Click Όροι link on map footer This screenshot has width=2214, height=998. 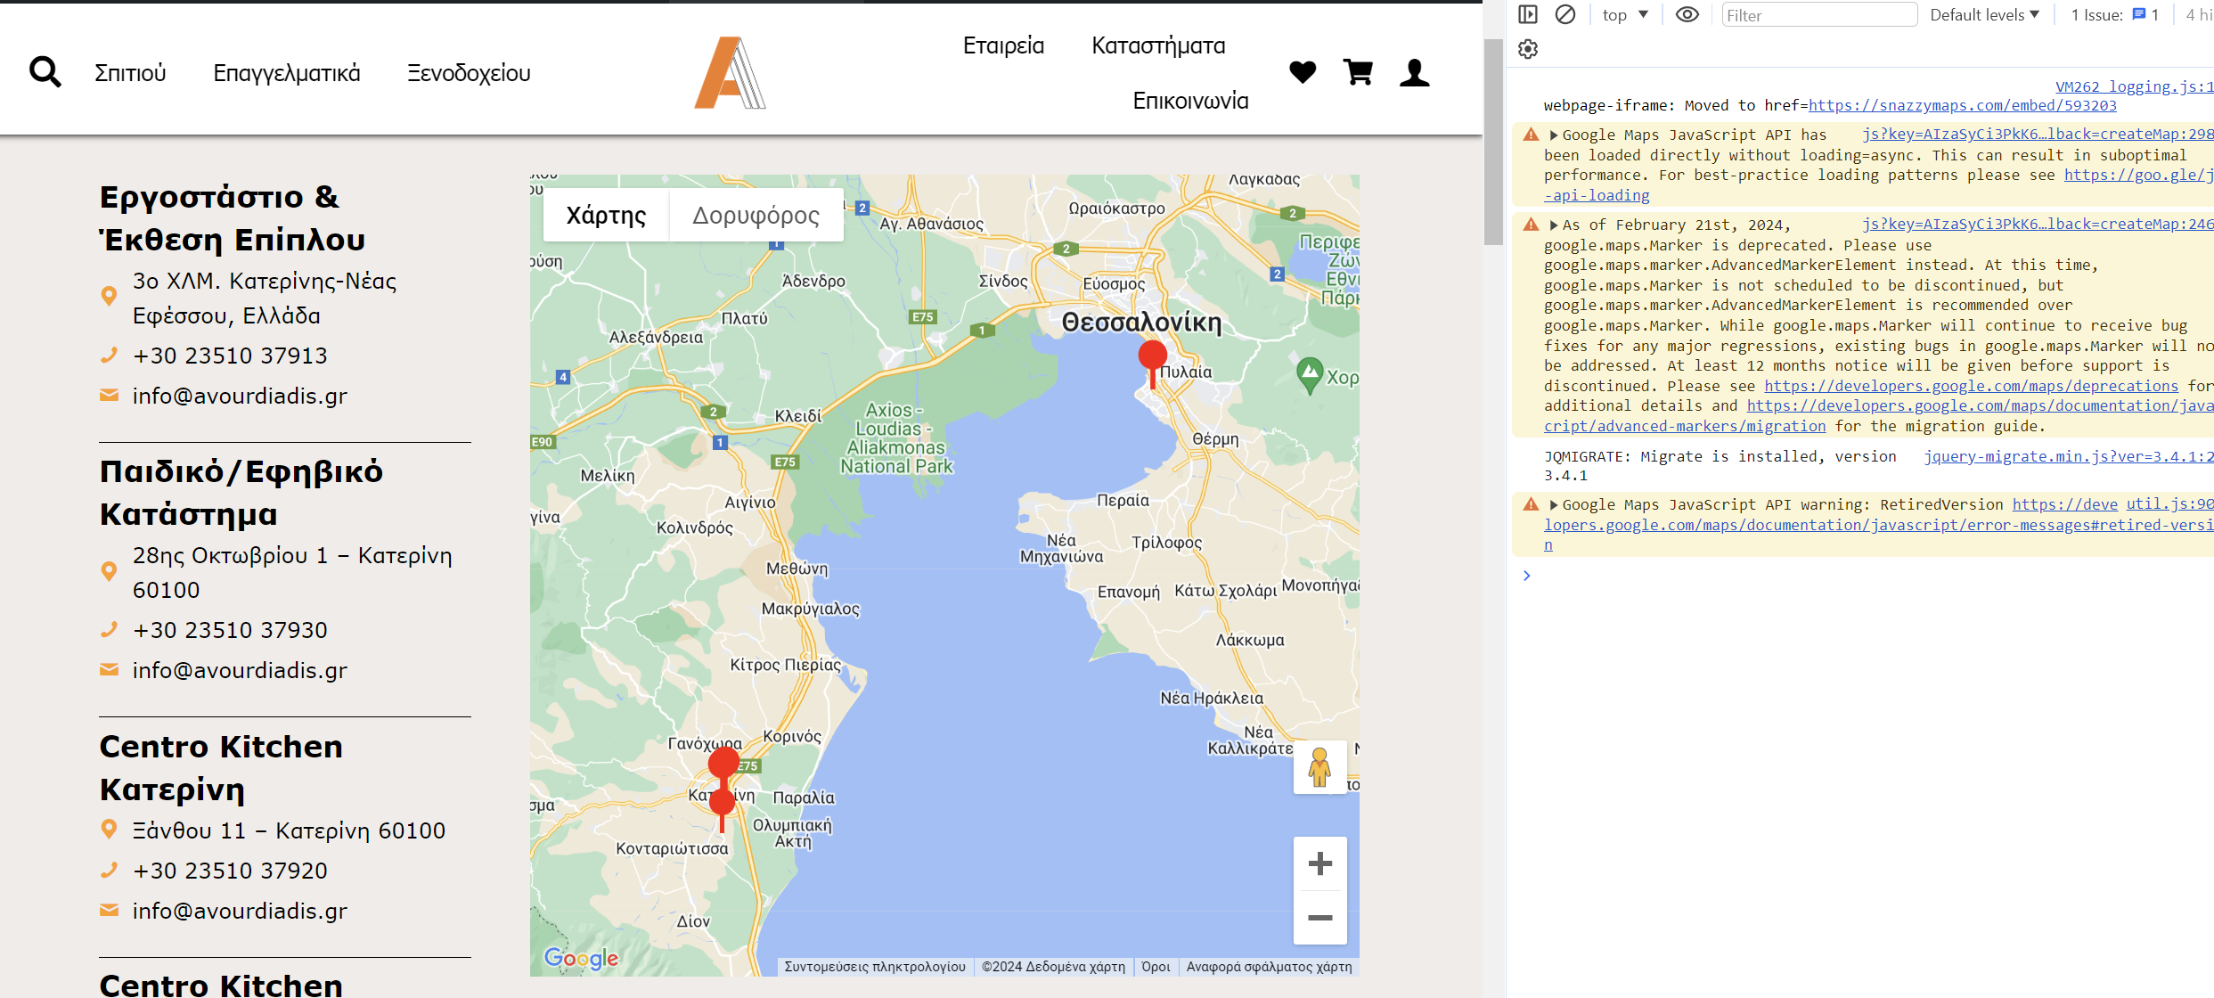1156,967
